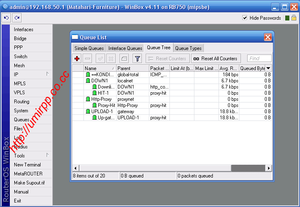Open the Switch menu item

pos(31,57)
